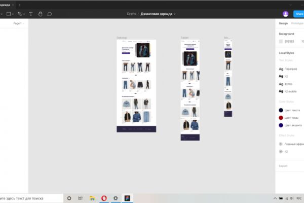Open Settings gear in the taskbar
The height and width of the screenshot is (203, 304).
[x=116, y=198]
